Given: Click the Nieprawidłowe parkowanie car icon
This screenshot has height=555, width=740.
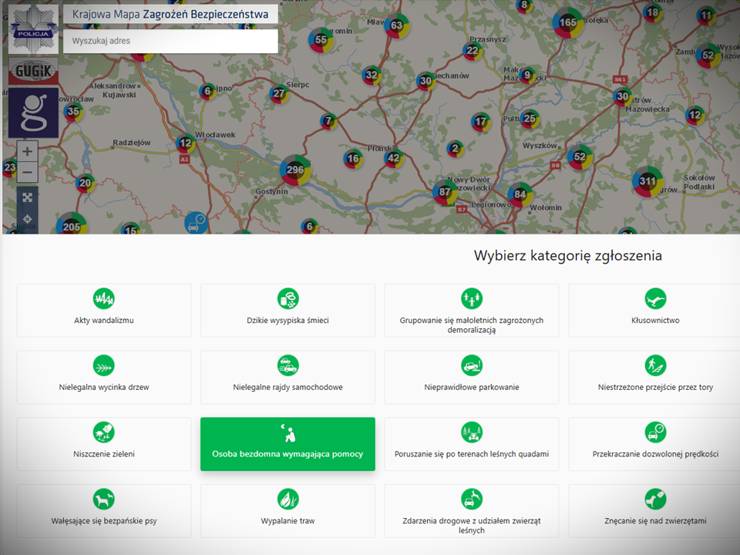Looking at the screenshot, I should pyautogui.click(x=472, y=365).
